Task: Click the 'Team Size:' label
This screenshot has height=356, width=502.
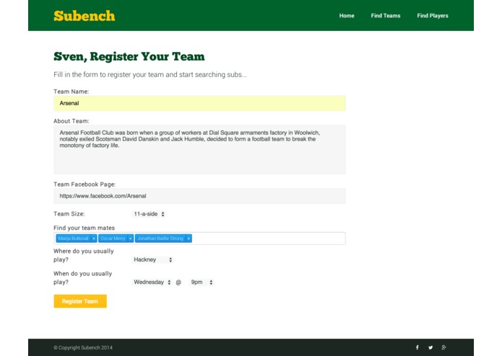Action: pos(69,214)
